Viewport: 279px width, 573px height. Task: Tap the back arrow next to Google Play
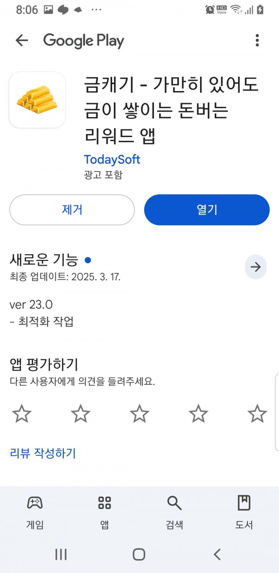pos(22,40)
